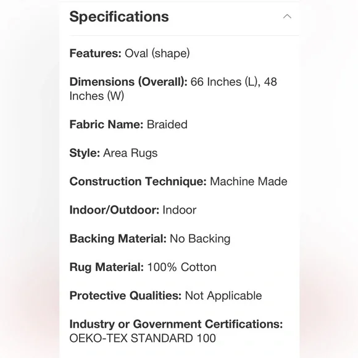Click the Protective Qualities label
This screenshot has width=358, height=358.
click(125, 296)
